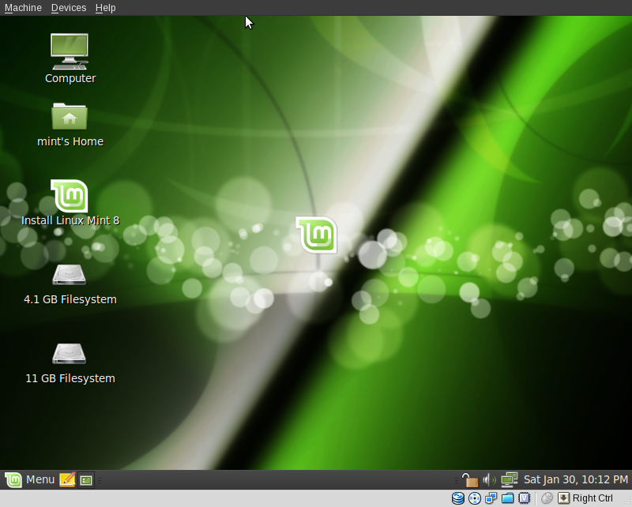This screenshot has height=507, width=632.
Task: Open the Devices menu
Action: point(68,7)
